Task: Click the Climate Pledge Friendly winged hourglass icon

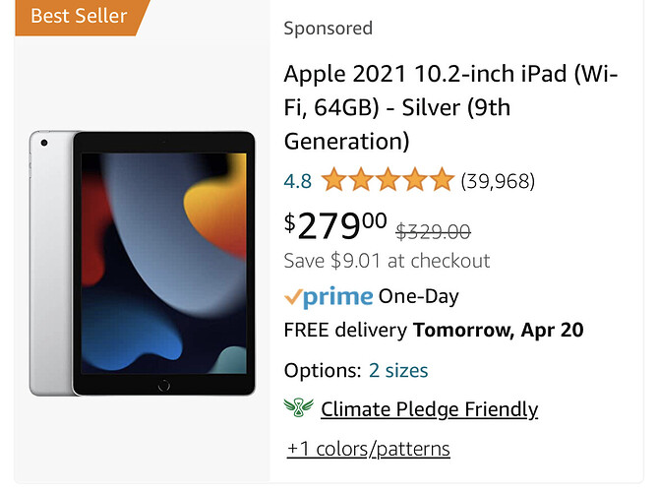Action: 298,407
